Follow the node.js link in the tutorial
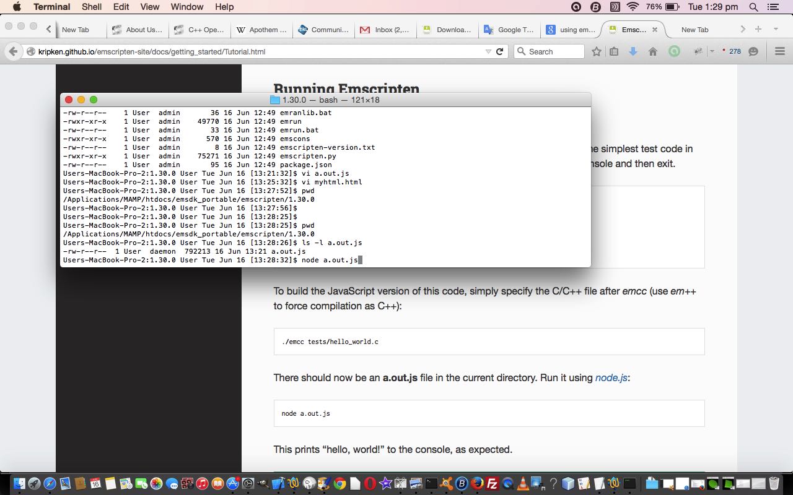 click(x=611, y=377)
